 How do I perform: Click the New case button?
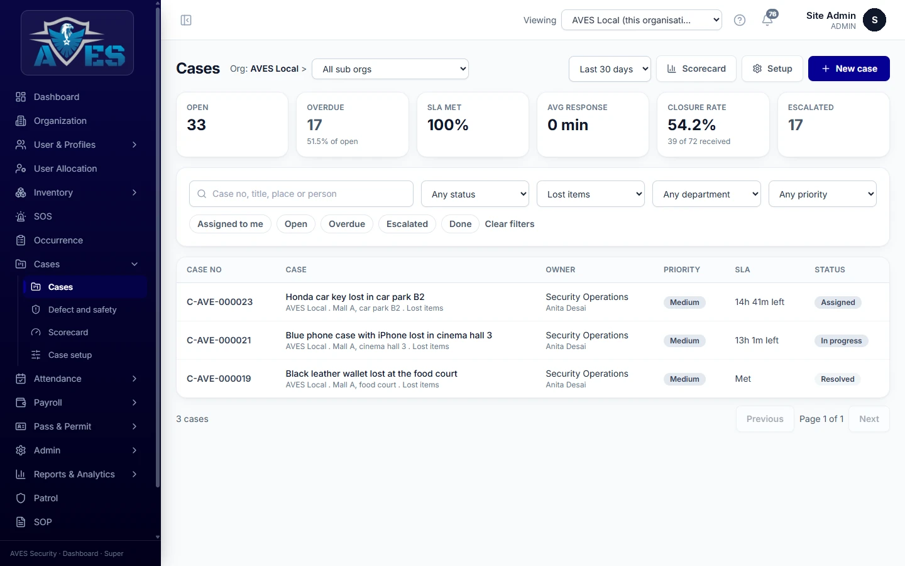849,69
